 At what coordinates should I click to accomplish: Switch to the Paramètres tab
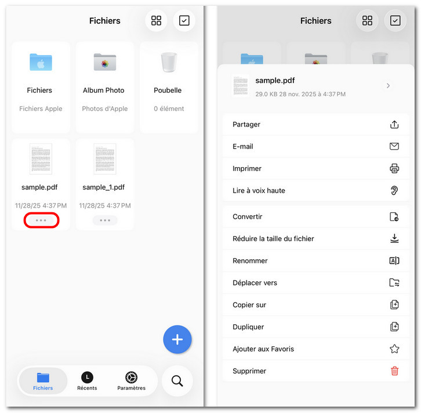[x=131, y=381]
